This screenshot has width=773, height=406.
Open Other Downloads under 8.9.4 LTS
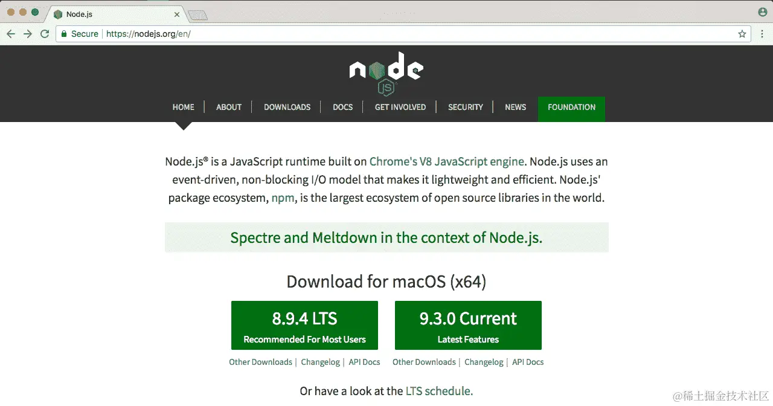click(x=260, y=362)
